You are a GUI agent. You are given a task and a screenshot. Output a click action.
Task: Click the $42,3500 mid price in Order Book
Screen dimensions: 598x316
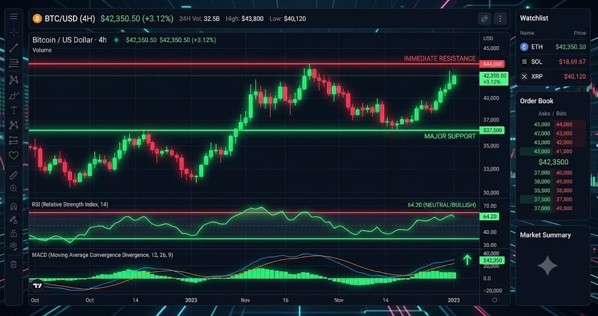[553, 162]
